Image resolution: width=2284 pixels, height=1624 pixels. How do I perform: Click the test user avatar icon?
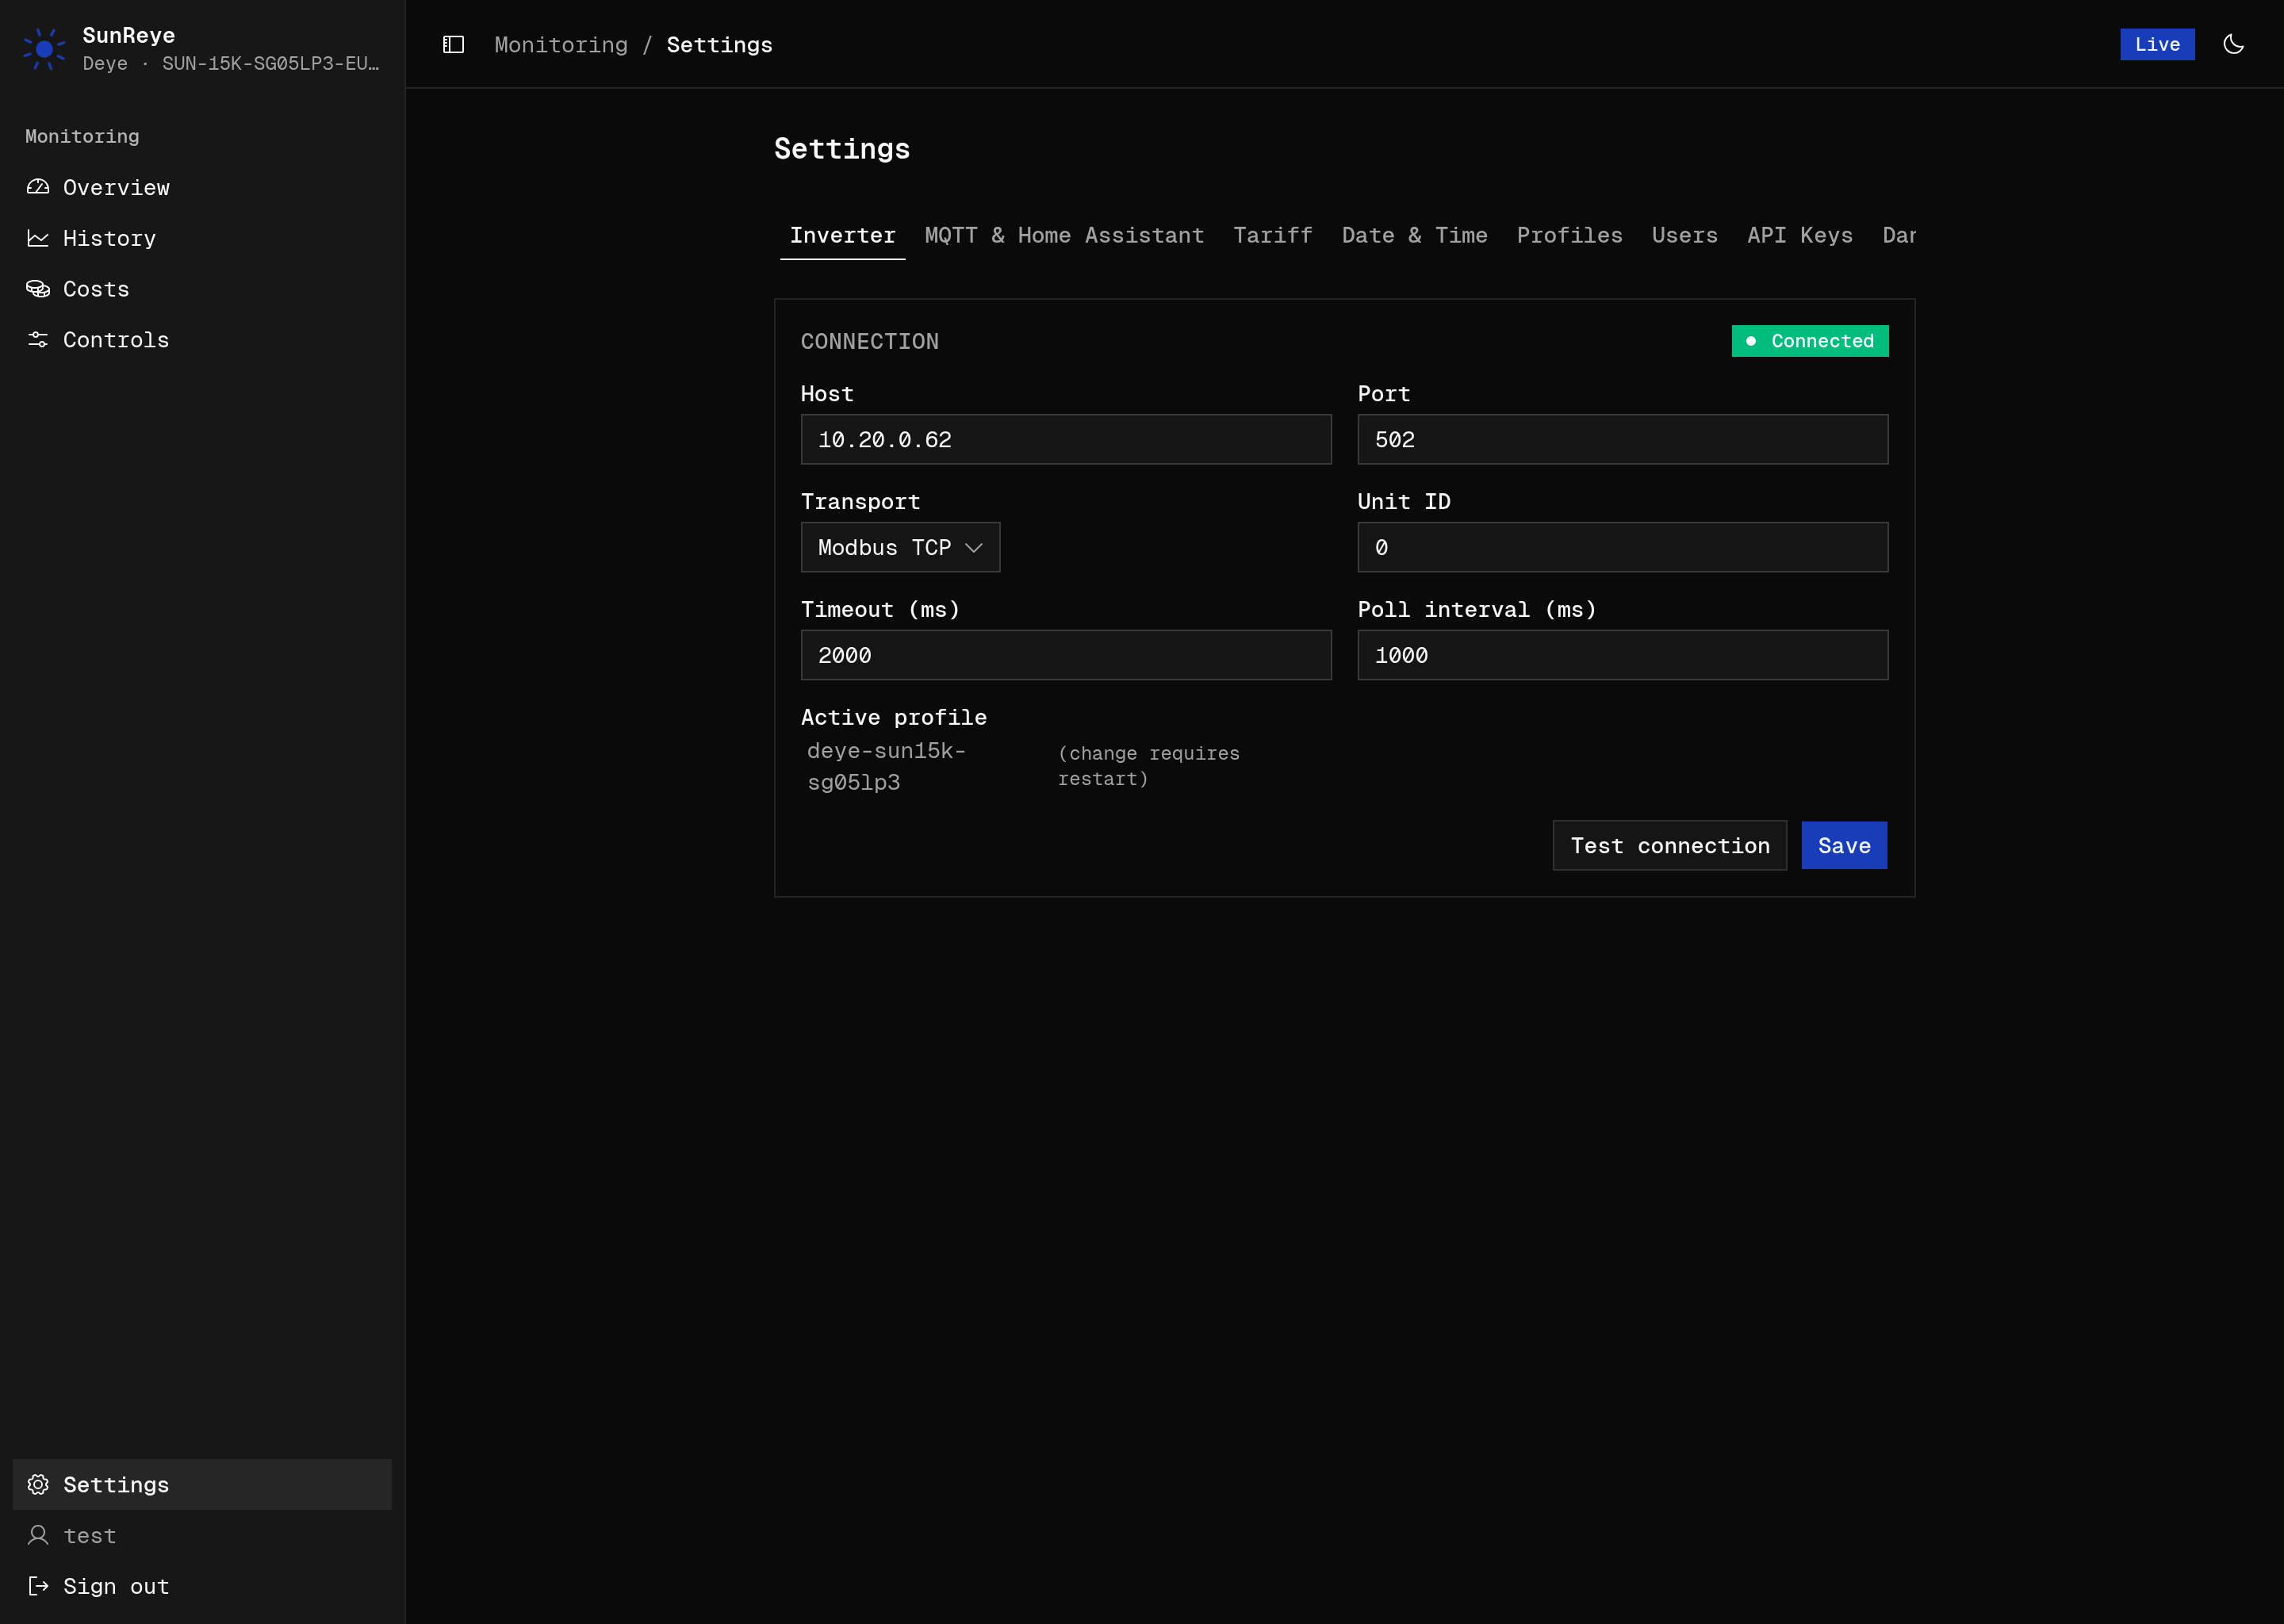38,1535
